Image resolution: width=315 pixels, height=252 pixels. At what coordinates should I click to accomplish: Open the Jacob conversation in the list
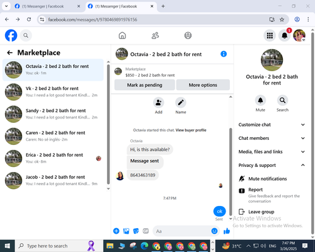point(53,180)
